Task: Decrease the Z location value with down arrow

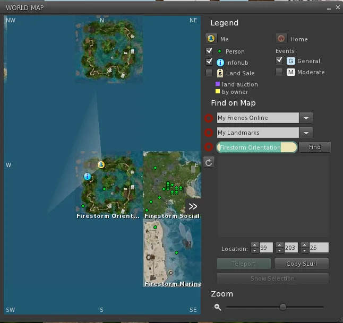Action: point(304,250)
